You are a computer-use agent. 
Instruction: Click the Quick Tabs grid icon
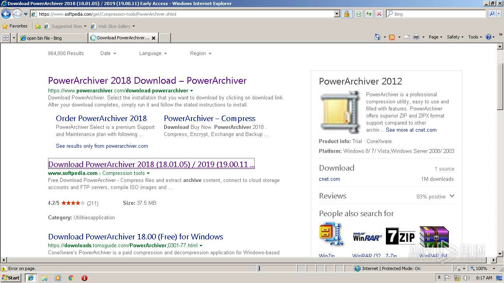click(x=6, y=38)
